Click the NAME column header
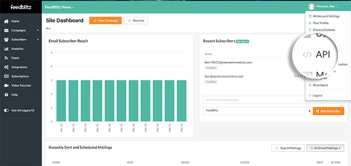This screenshot has height=166, width=351. 56,162
